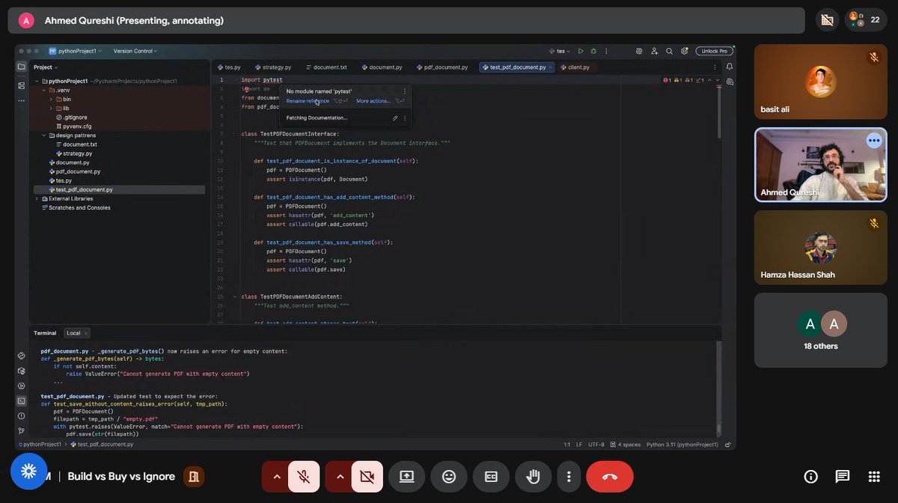Open Problems icon in bottom-left stripe
The image size is (898, 503).
21,415
